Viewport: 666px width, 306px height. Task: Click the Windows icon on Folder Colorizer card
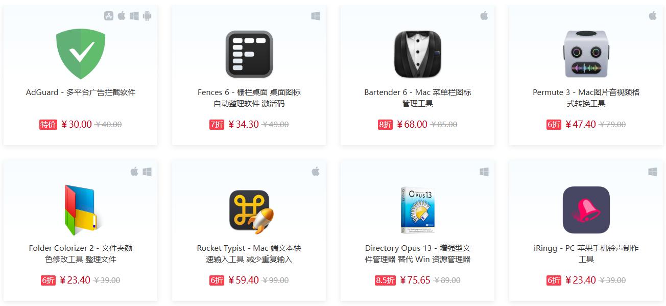tap(147, 172)
